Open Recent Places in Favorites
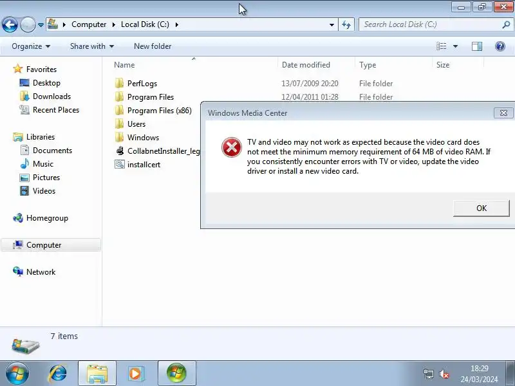 click(56, 109)
